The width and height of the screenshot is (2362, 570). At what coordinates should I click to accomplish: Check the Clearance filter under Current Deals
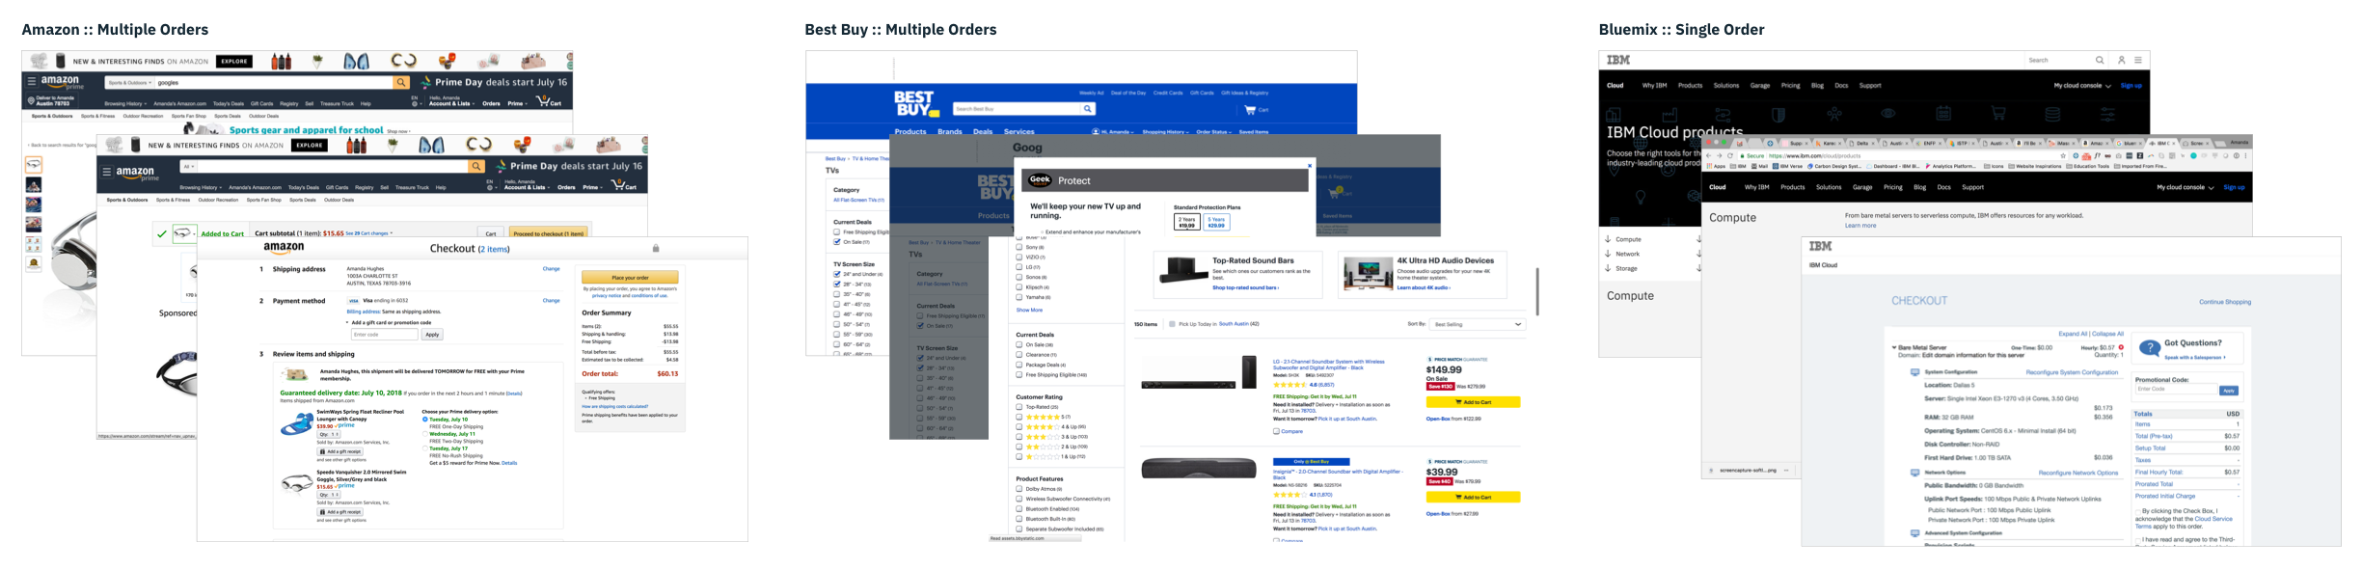click(1019, 355)
